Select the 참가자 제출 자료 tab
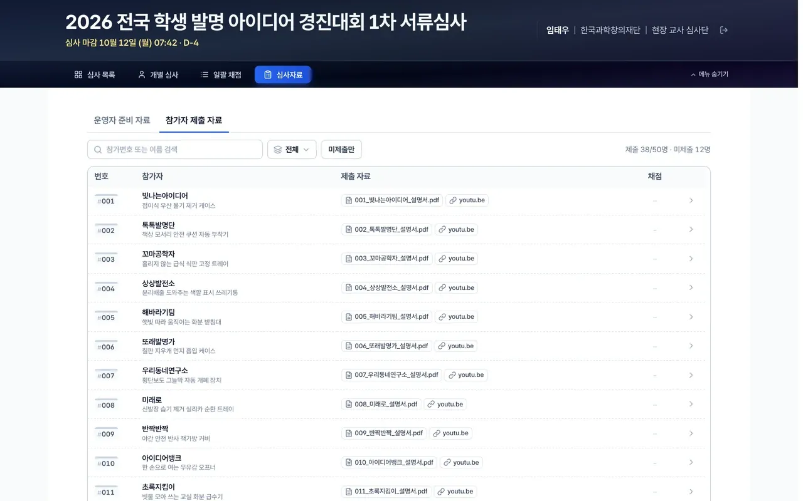The height and width of the screenshot is (501, 803). click(194, 120)
